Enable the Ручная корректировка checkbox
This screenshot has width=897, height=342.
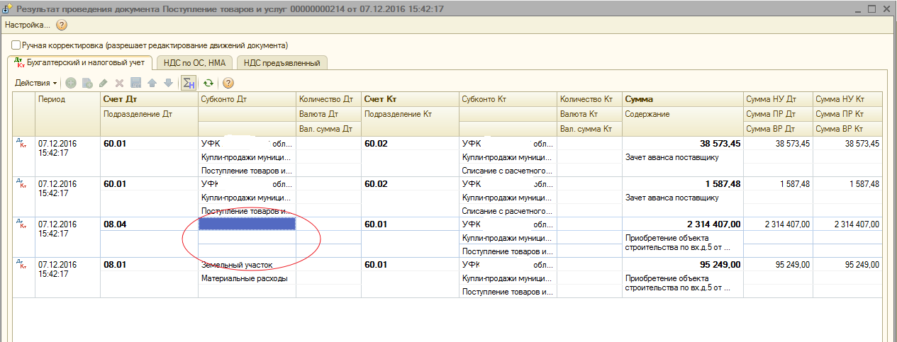point(16,45)
